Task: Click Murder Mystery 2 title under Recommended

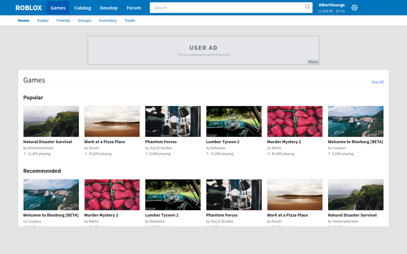Action: point(101,215)
